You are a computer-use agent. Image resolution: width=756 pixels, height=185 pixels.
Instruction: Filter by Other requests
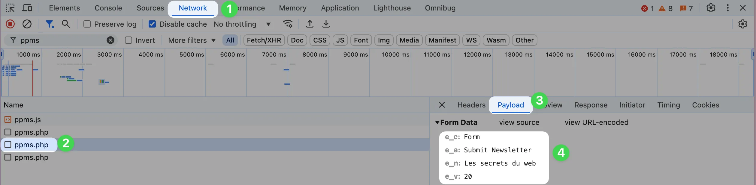(x=525, y=40)
